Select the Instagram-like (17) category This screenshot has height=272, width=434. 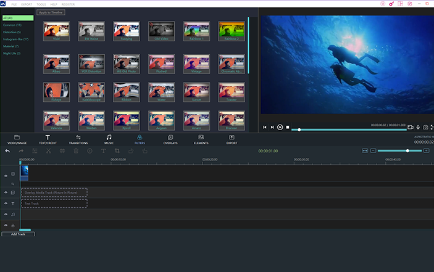[16, 39]
